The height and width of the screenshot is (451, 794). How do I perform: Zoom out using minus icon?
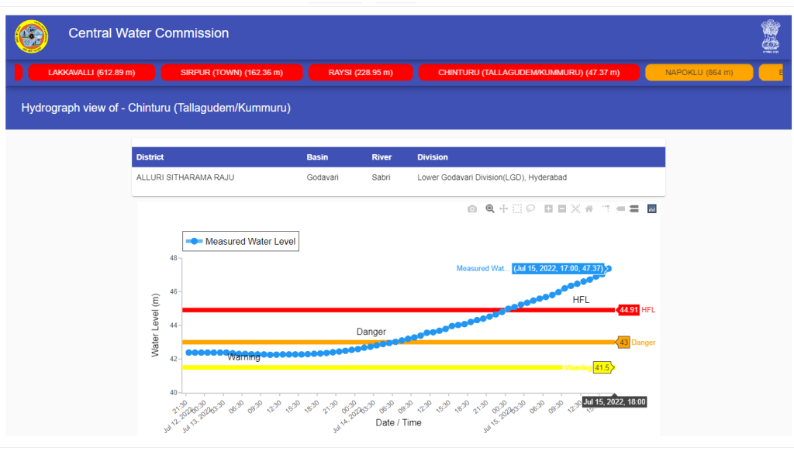click(x=562, y=208)
